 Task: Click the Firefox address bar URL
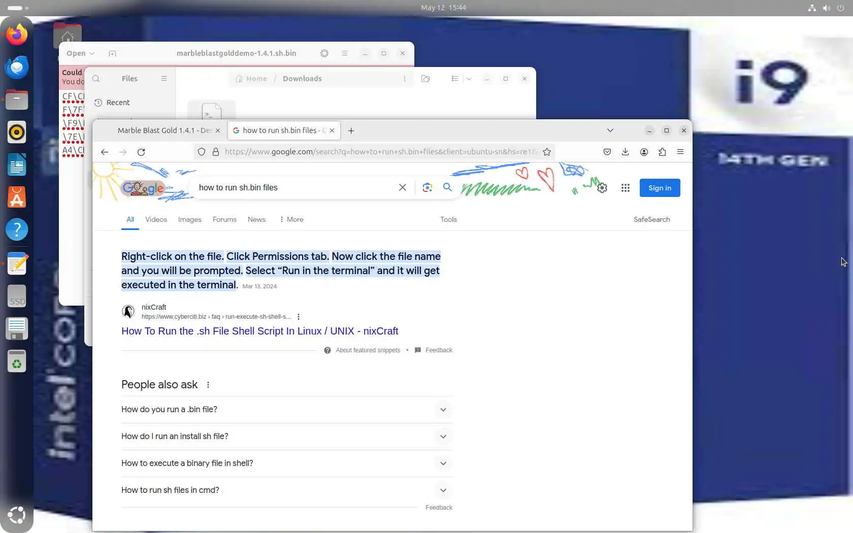pos(380,152)
